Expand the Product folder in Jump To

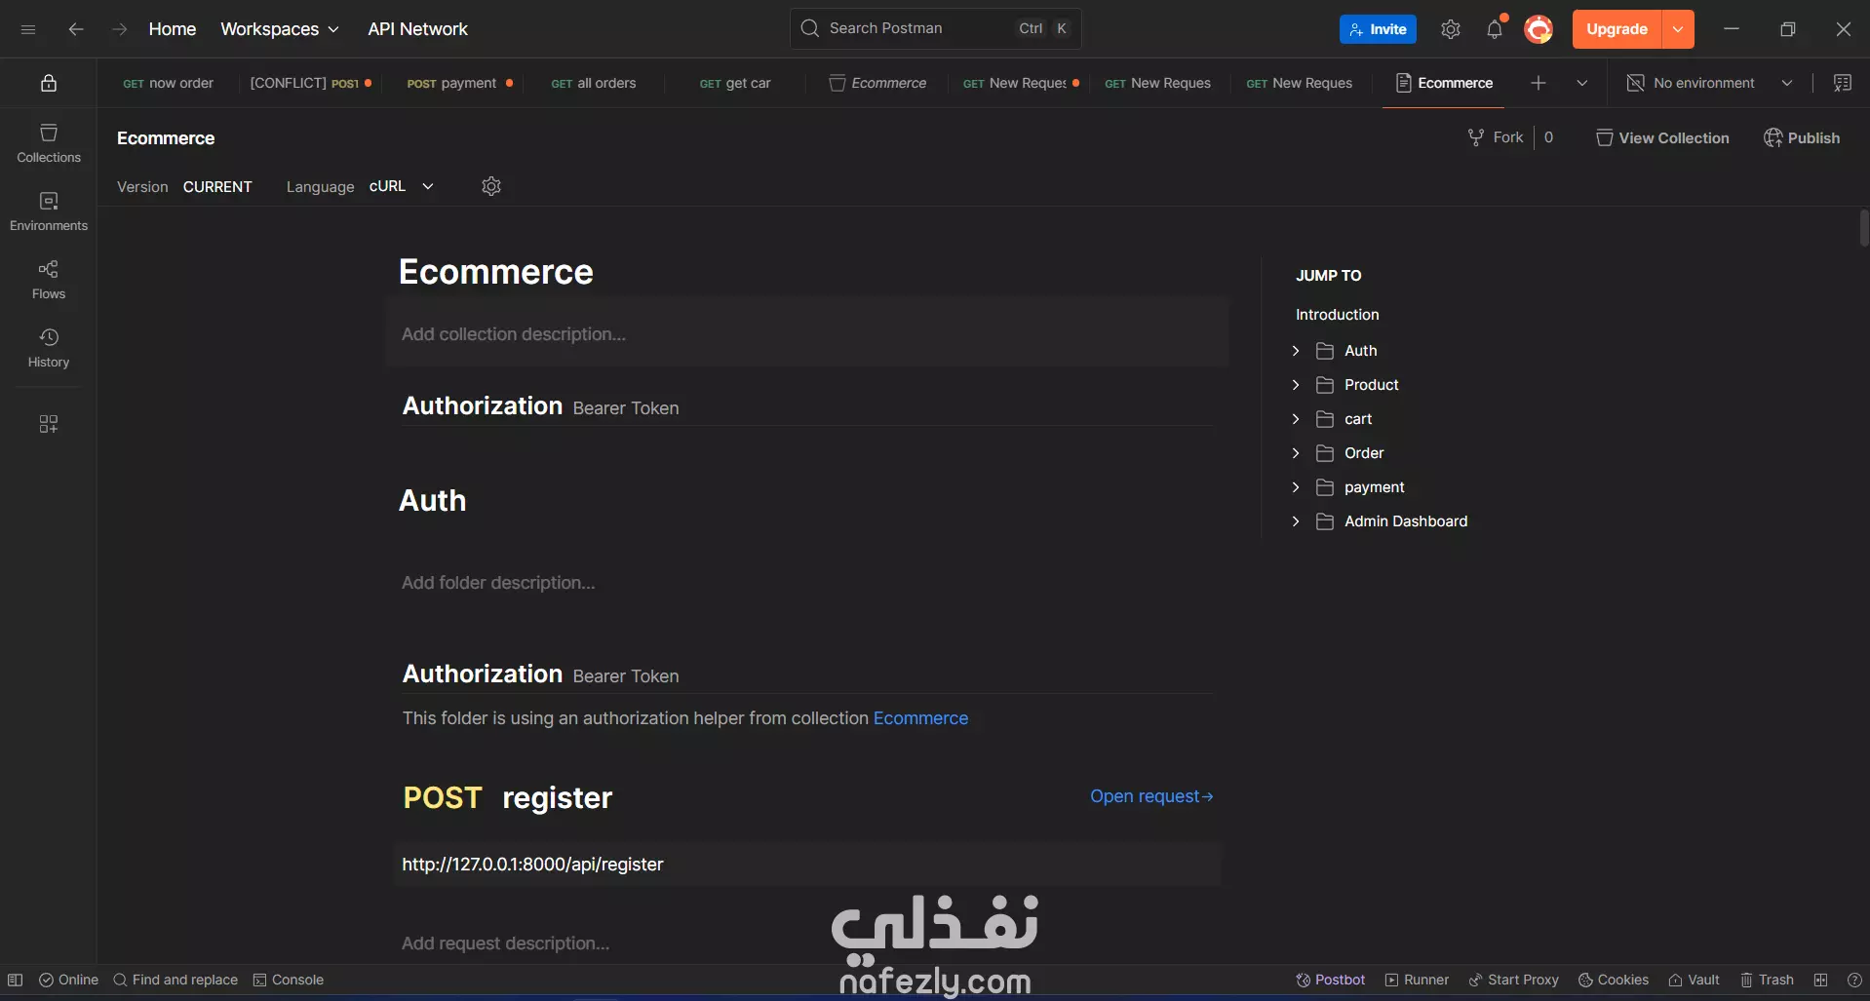click(1296, 385)
